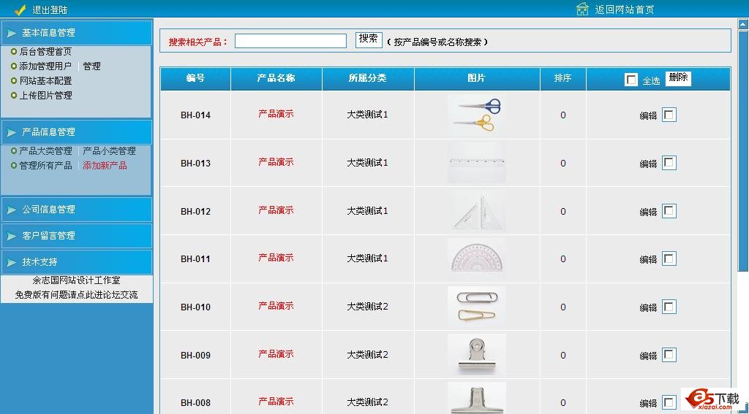Focus the product search input field
Screen dimensions: 749x414
pyautogui.click(x=290, y=41)
